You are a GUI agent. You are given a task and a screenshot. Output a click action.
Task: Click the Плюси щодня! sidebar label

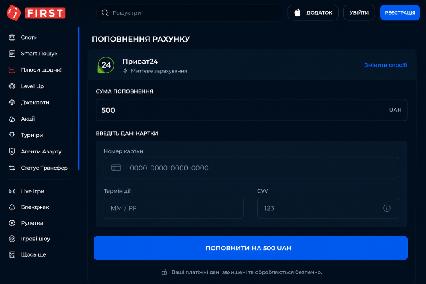[x=41, y=70]
